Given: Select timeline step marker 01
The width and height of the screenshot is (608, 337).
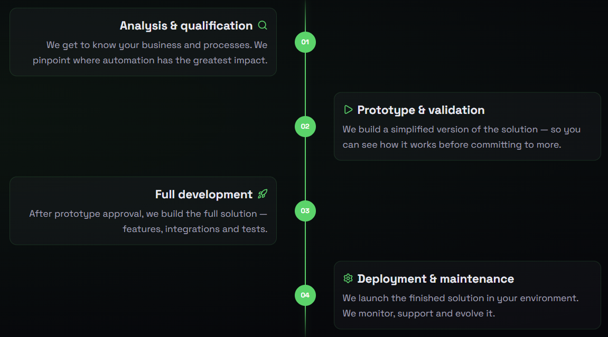Looking at the screenshot, I should (x=305, y=42).
